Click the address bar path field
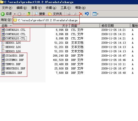This screenshot has height=121, width=138. (x=75, y=20)
